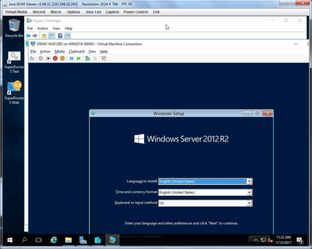Select SuperDoctor 5 Web desktop shortcut
The height and width of the screenshot is (249, 312).
14,93
